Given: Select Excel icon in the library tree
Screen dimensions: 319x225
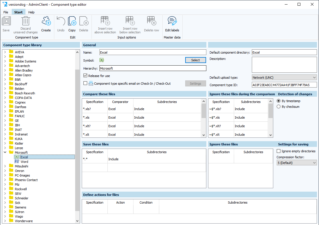Looking at the screenshot, I should point(17,157).
